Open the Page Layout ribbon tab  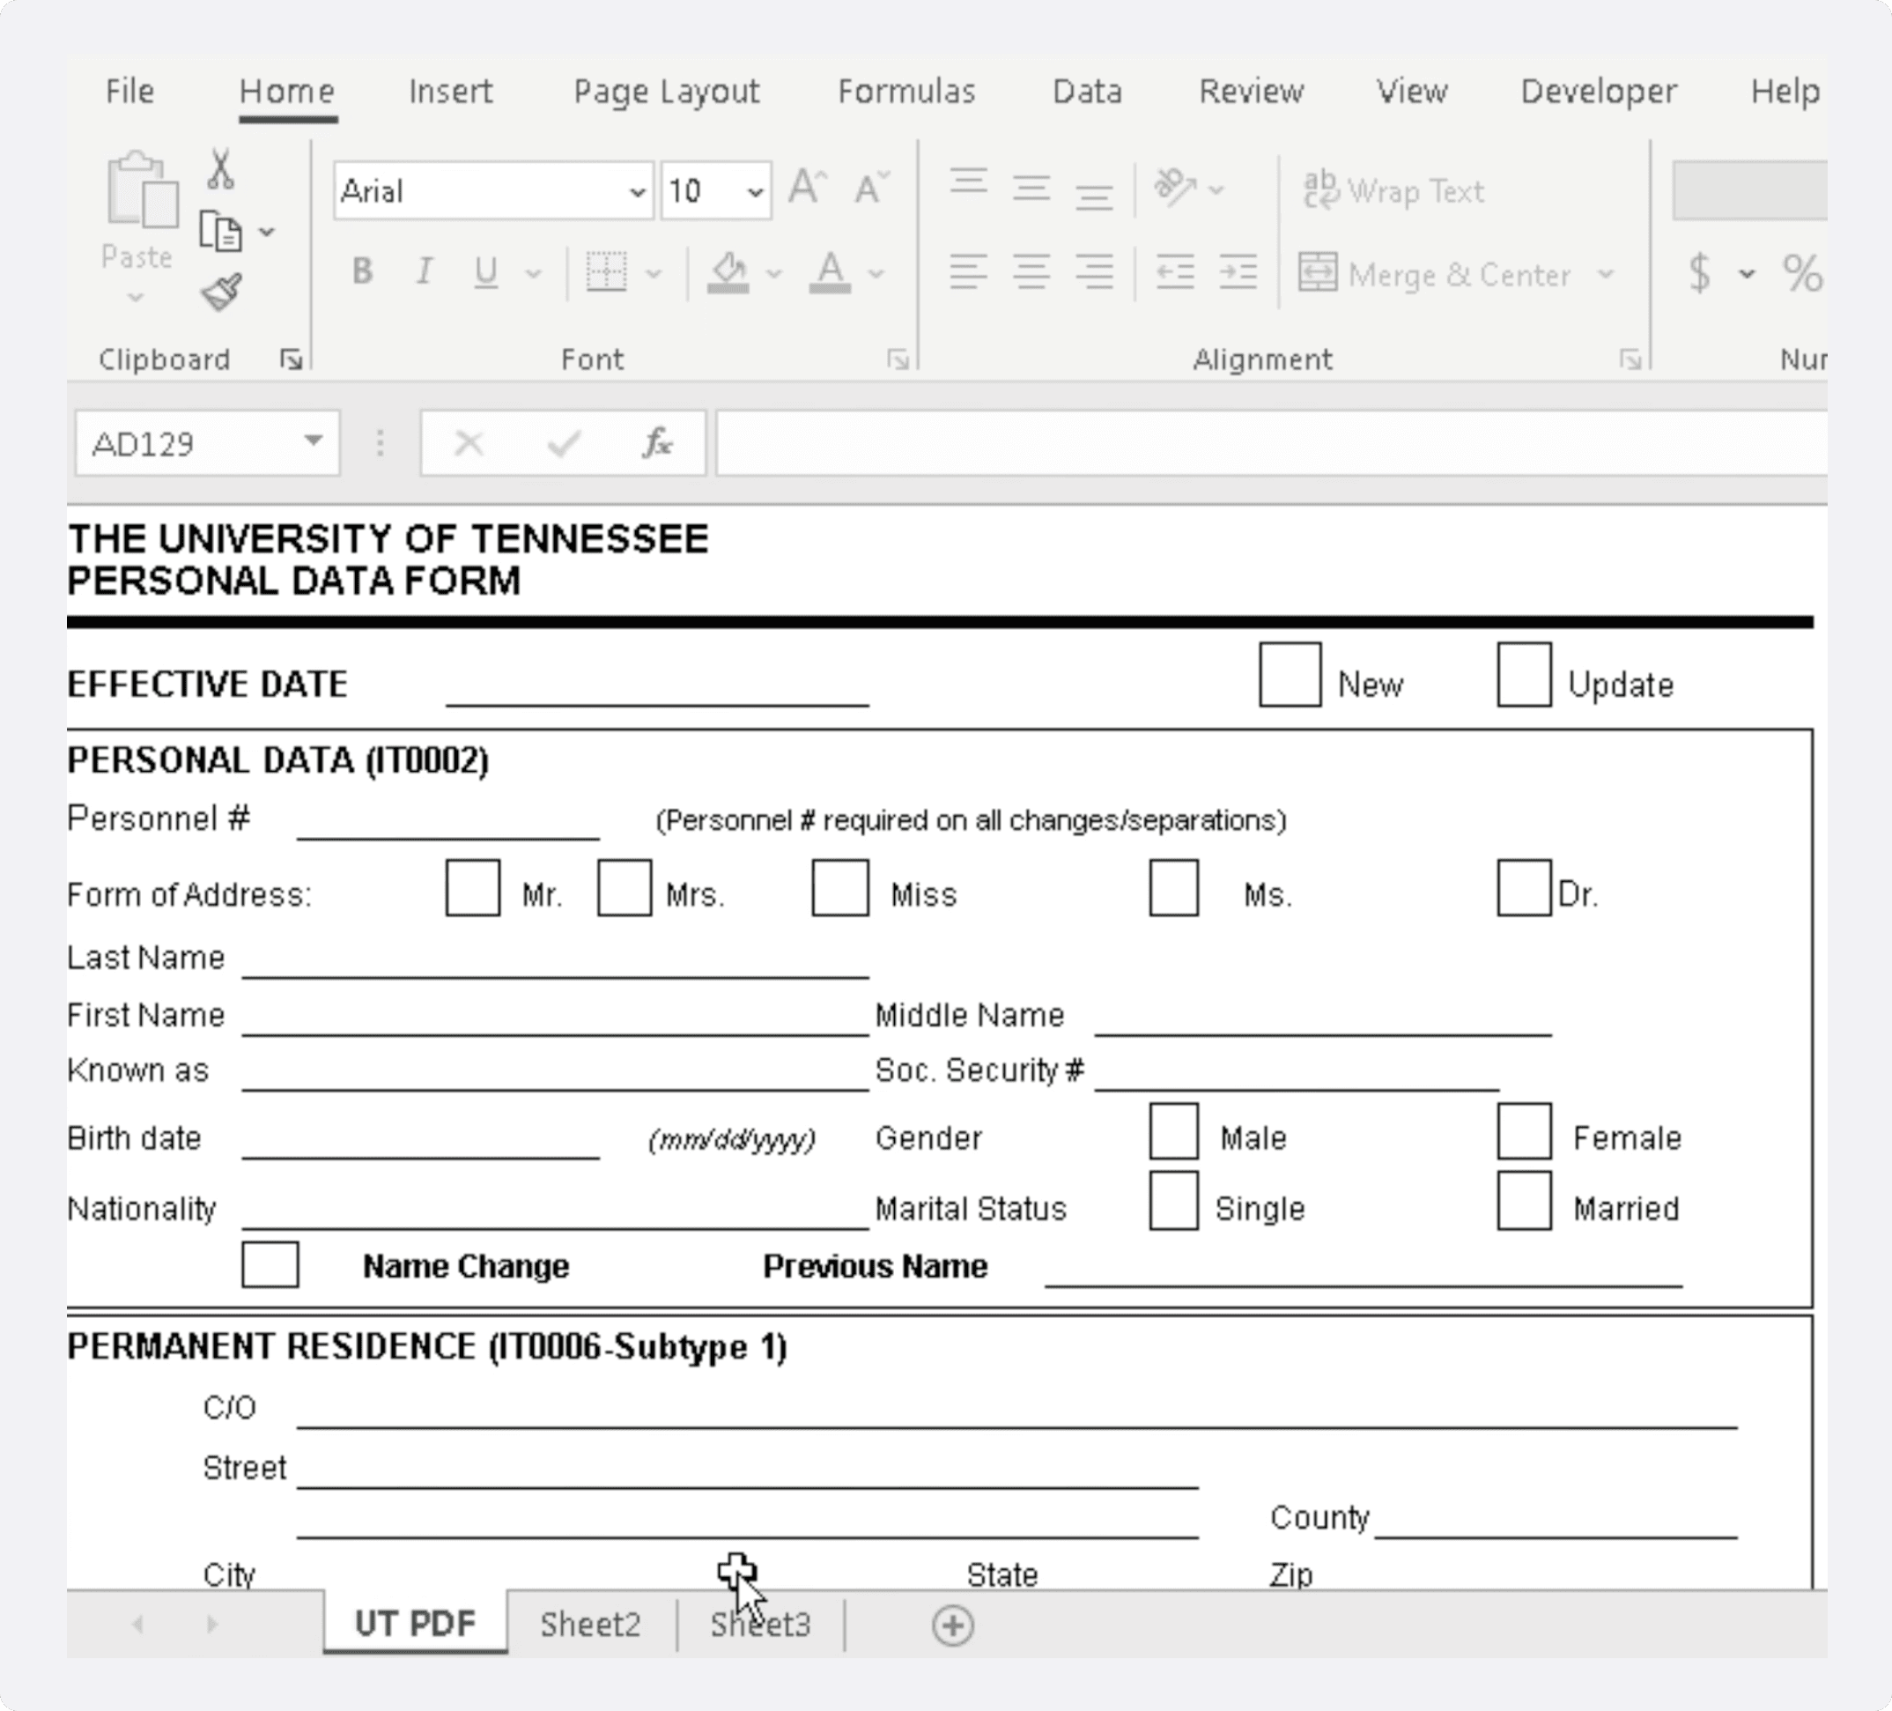coord(665,91)
